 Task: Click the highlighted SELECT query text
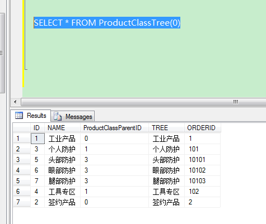tap(107, 23)
